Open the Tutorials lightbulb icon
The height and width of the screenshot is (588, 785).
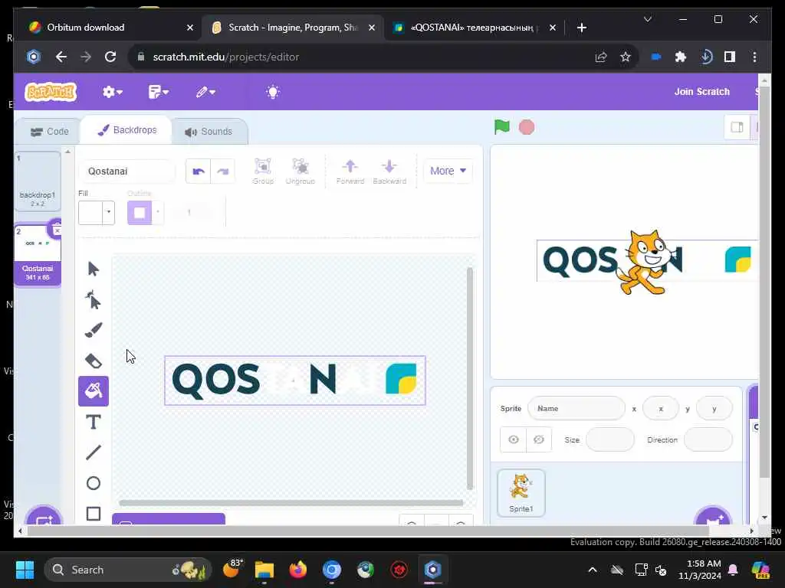(x=273, y=92)
